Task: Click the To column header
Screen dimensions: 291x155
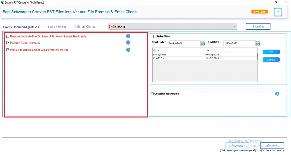Action: click(231, 50)
